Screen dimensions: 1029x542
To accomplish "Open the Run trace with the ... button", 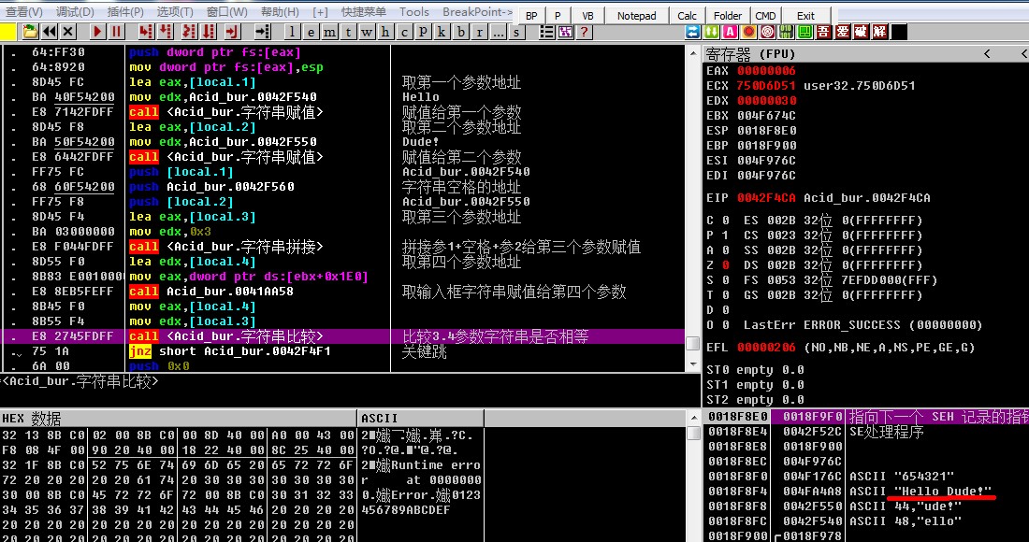I will pyautogui.click(x=499, y=32).
